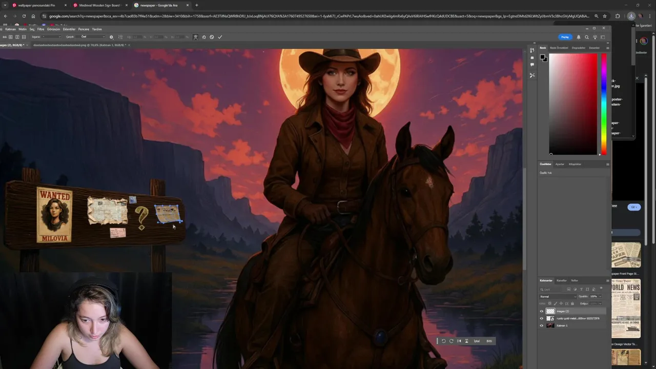
Task: Filter layers by type T icon
Action: click(x=581, y=289)
